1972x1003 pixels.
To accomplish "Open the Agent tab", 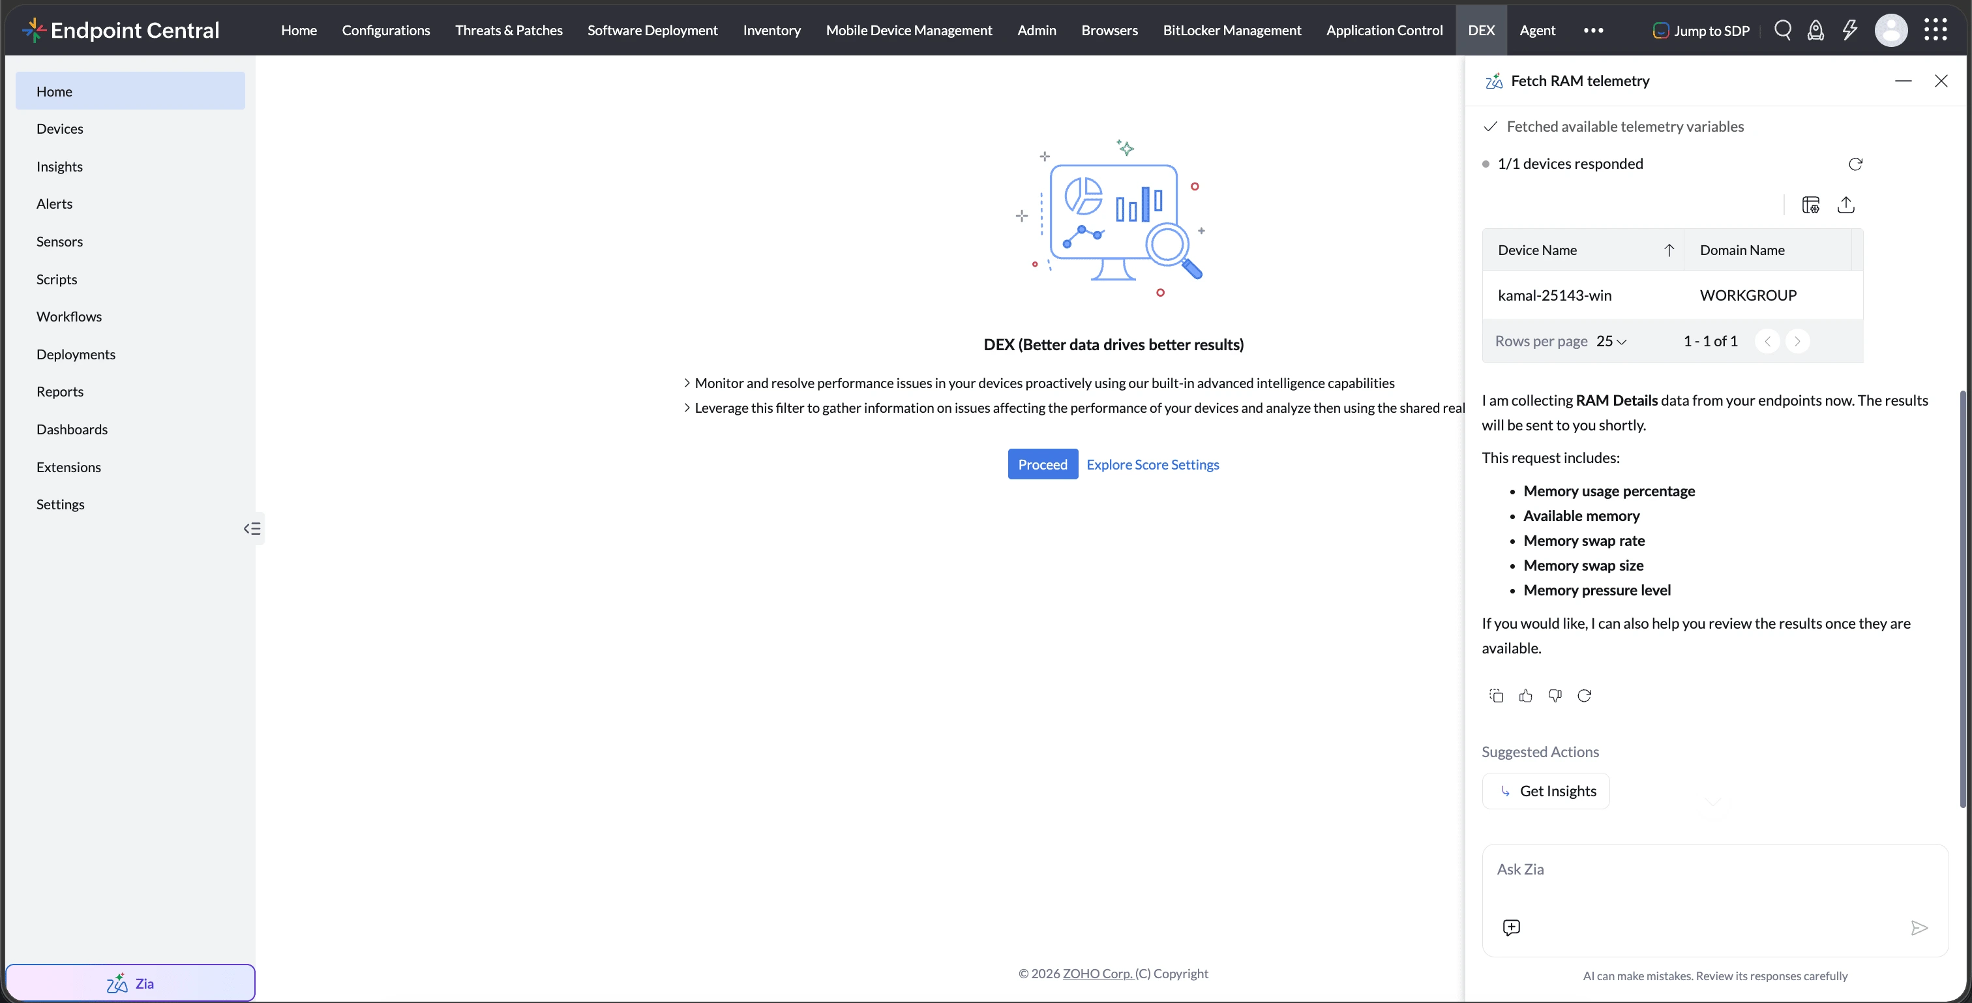I will (x=1537, y=30).
